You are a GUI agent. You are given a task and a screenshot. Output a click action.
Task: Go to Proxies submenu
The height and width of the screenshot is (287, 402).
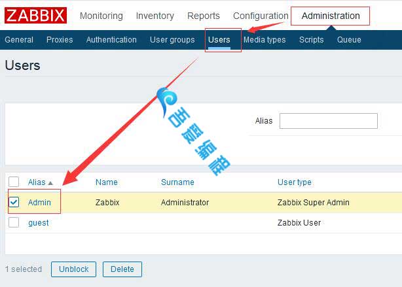point(60,40)
